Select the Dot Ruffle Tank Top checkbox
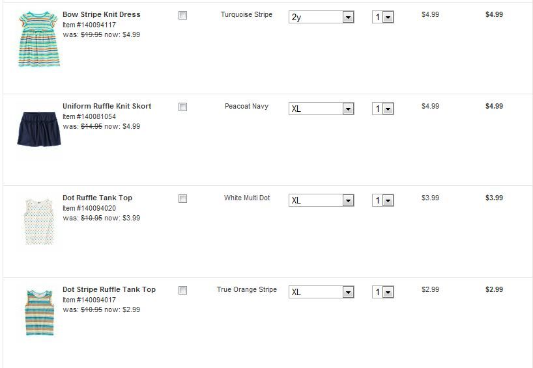The image size is (533, 368). click(182, 199)
